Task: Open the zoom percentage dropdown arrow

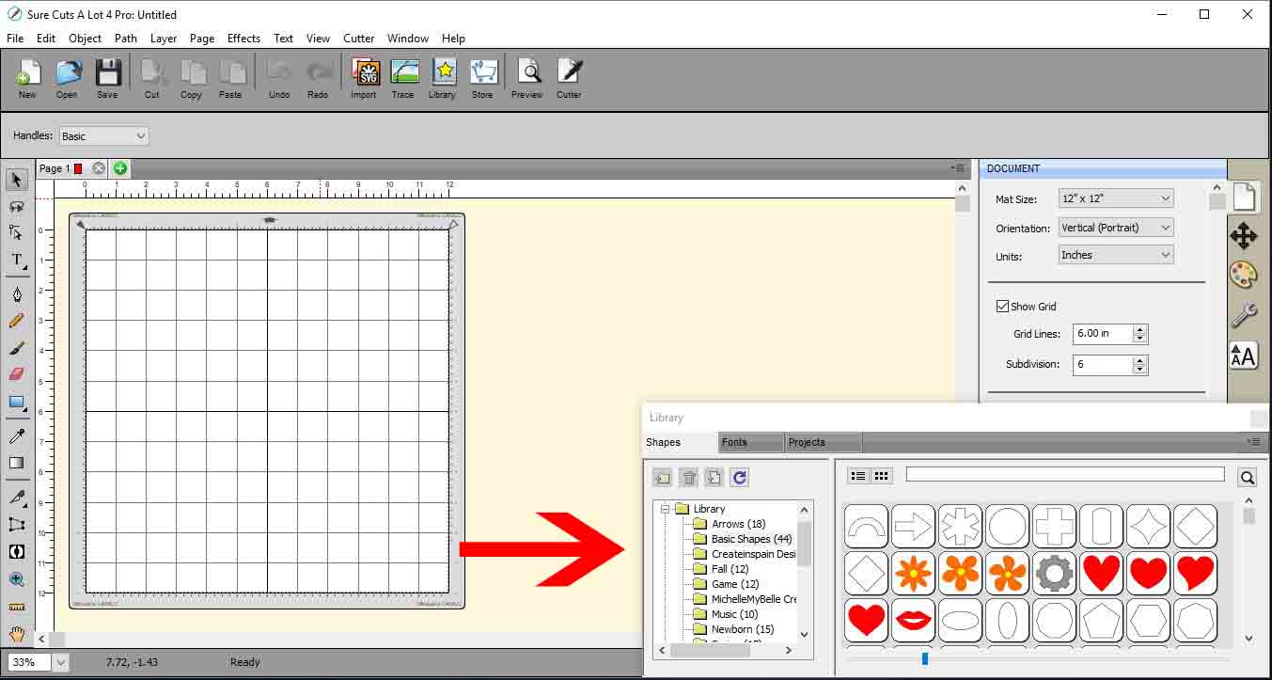Action: (x=60, y=662)
